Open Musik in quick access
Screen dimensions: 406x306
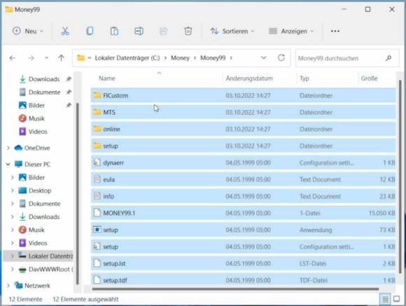tap(36, 118)
